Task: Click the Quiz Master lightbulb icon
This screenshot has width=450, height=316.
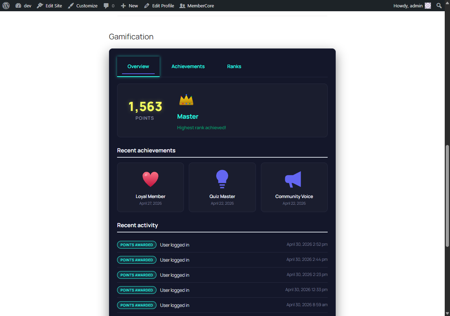Action: click(x=222, y=179)
